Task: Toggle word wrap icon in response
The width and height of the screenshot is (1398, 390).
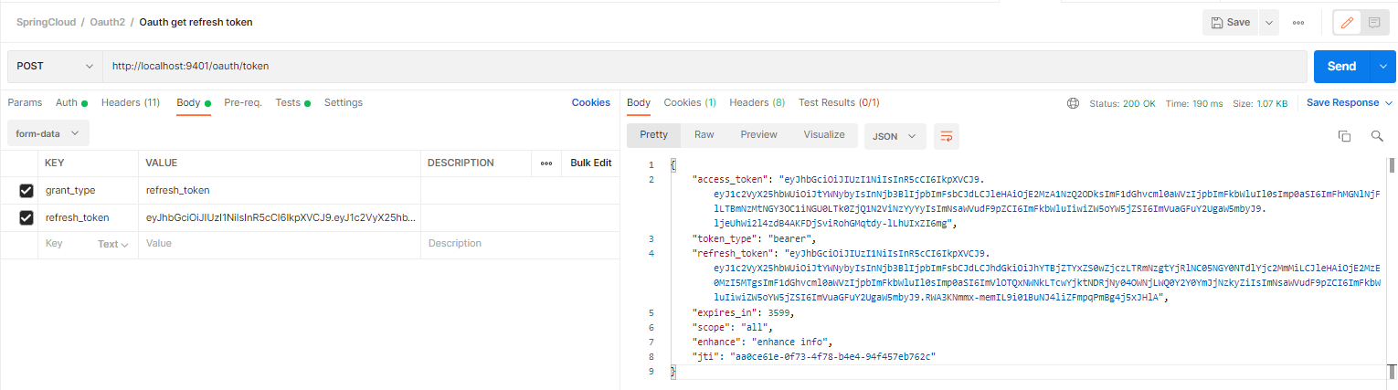Action: [946, 136]
